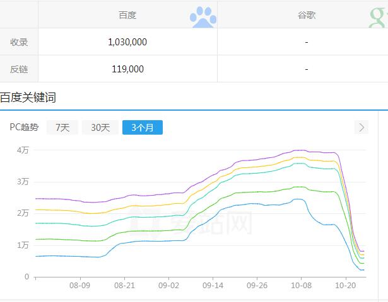Click the 09-14 date on chart axis
This screenshot has height=302, width=388.
coord(213,285)
